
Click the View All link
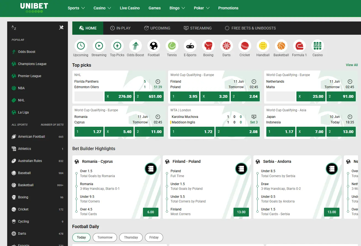coord(352,65)
